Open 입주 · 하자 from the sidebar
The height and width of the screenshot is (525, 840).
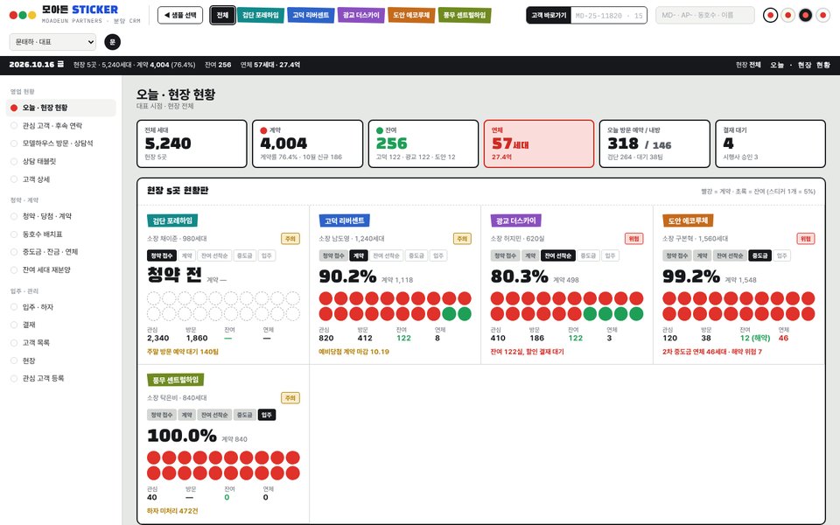[x=61, y=307]
